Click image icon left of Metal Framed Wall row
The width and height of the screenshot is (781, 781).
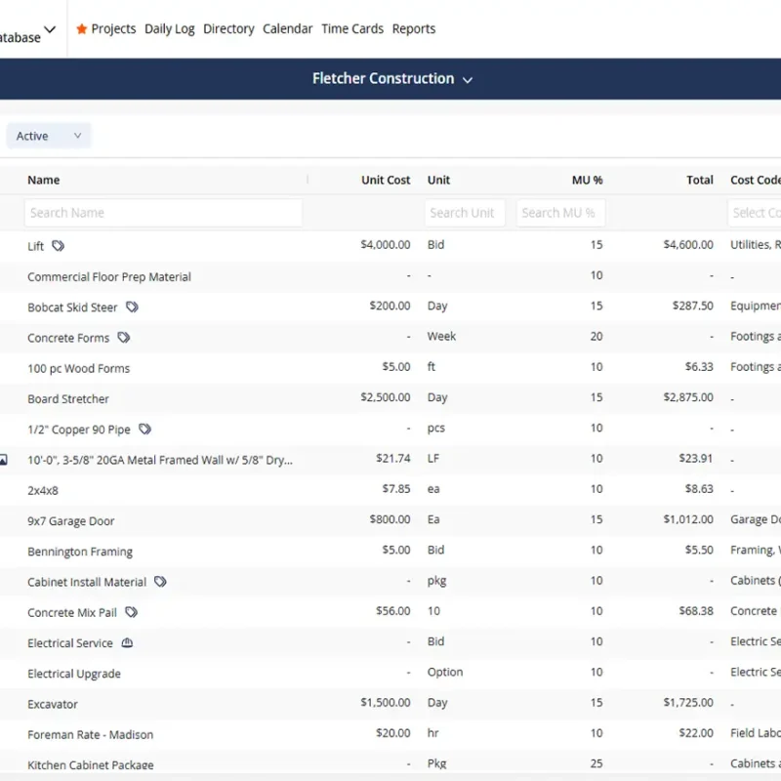click(x=3, y=460)
